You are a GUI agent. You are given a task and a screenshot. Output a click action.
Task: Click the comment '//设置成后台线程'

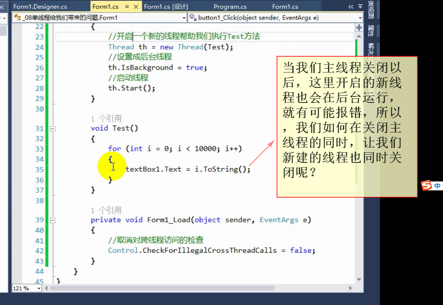click(x=140, y=57)
